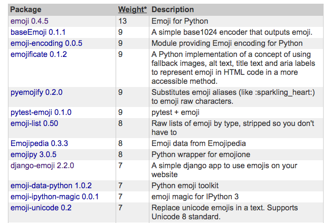The image size is (331, 223).
Task: Open the pyemojify 0.2.0 package link
Action: [36, 92]
